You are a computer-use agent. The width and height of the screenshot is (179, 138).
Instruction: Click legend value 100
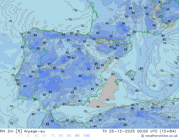tap(86, 136)
